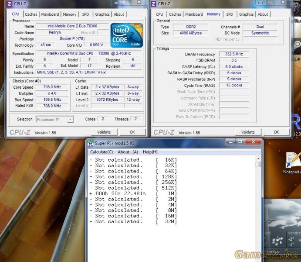Image resolution: width=301 pixels, height=262 pixels.
Task: Open the Notepad++ desktop shortcut
Action: click(293, 163)
